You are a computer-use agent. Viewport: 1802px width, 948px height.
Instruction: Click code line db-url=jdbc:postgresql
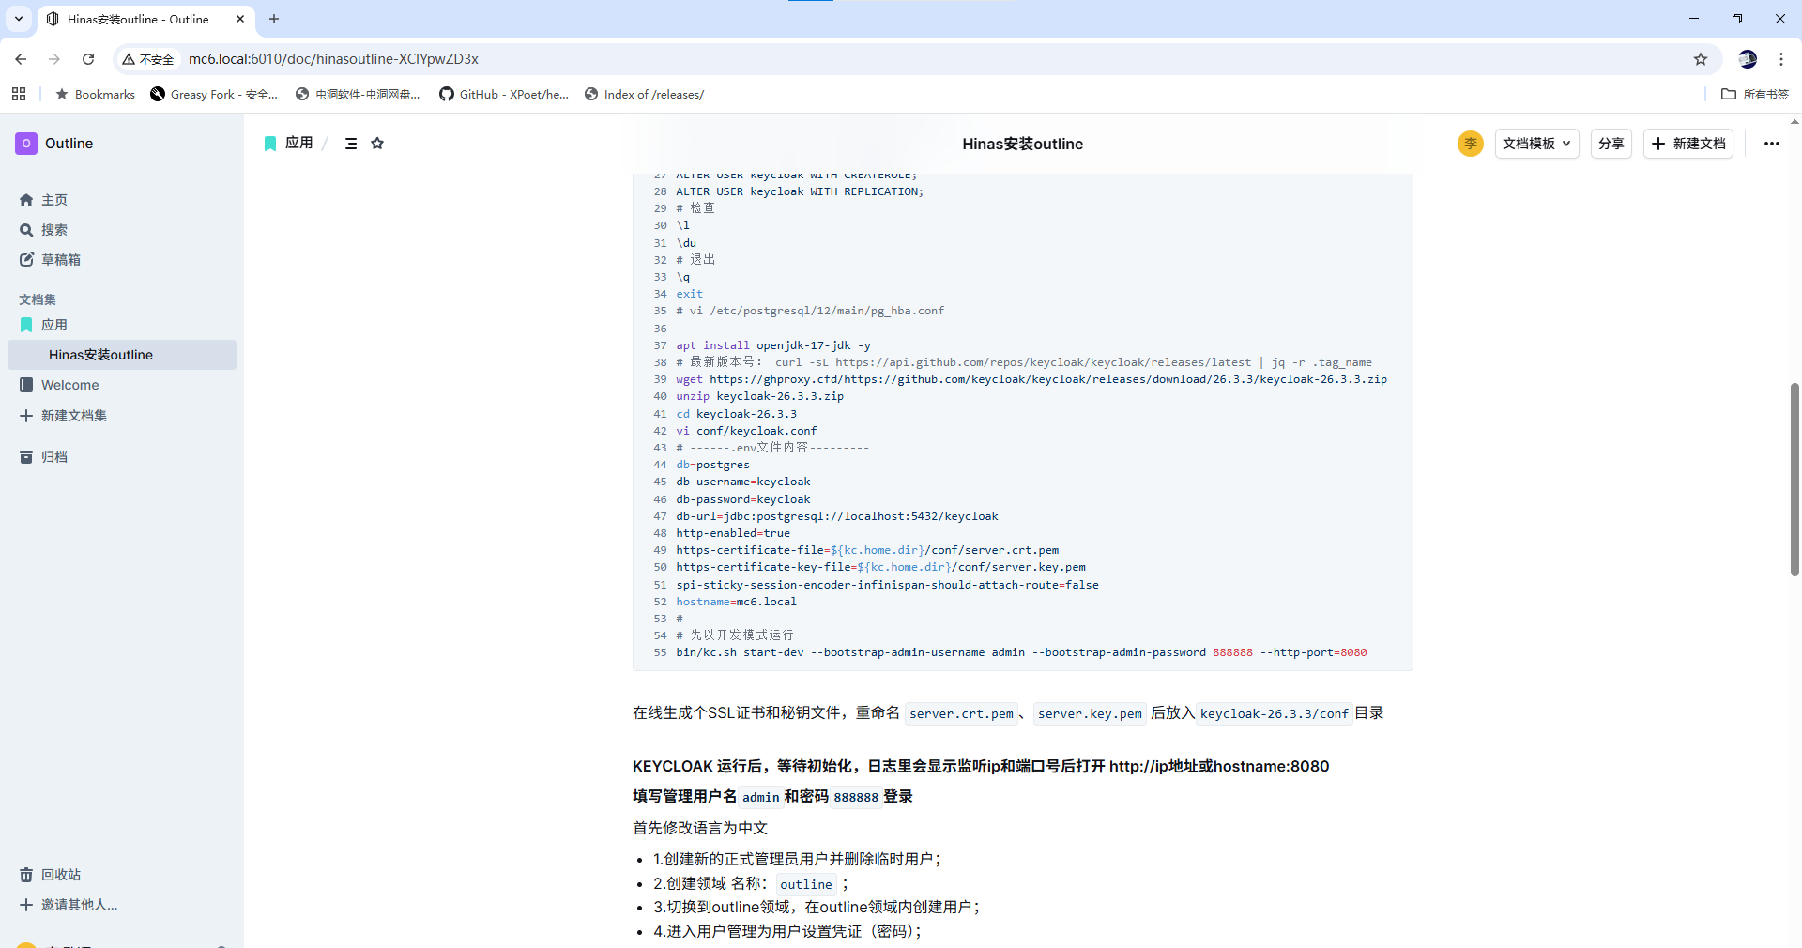click(837, 516)
